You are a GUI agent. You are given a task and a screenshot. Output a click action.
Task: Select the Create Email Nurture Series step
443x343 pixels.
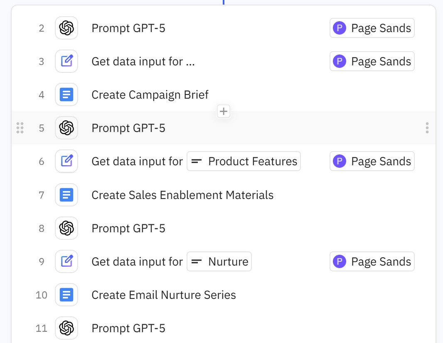click(164, 295)
